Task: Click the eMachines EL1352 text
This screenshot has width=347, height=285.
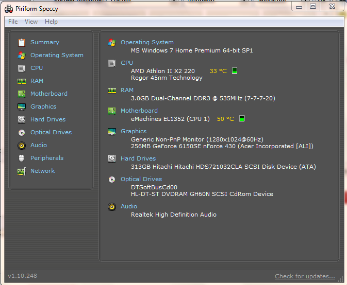Action: pyautogui.click(x=170, y=119)
